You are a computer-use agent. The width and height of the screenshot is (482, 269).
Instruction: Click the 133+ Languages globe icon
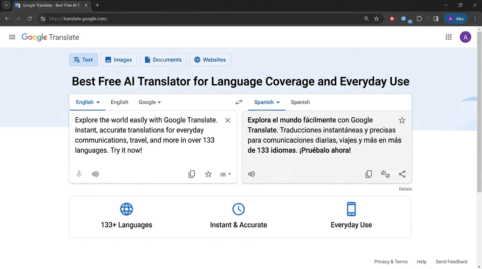126,209
